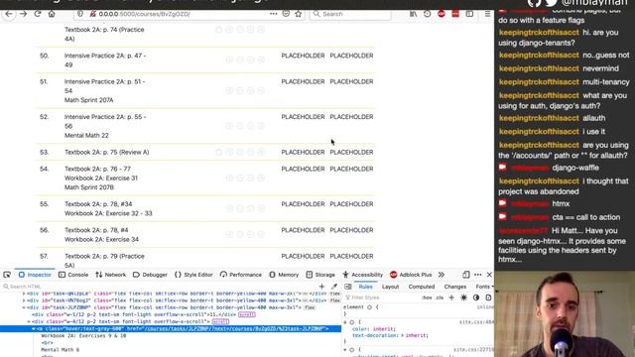This screenshot has height=357, width=635.
Task: Open DevTools customize three-dot menu
Action: click(478, 275)
